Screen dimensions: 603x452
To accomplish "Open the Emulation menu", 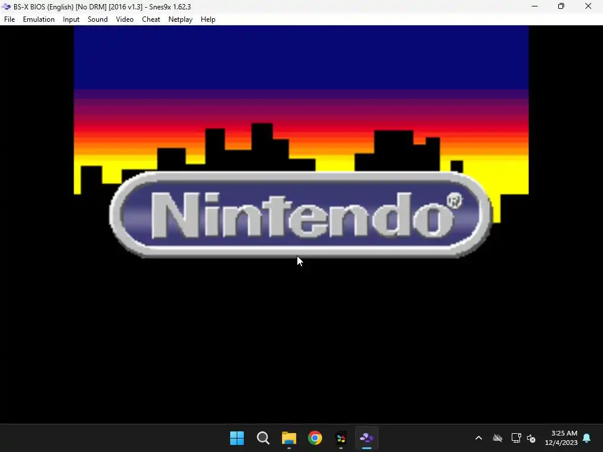I will pos(38,19).
